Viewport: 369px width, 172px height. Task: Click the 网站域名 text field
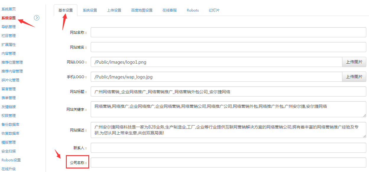(x=228, y=47)
